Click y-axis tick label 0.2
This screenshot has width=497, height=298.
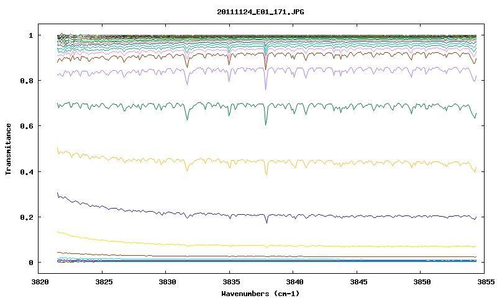tap(27, 217)
